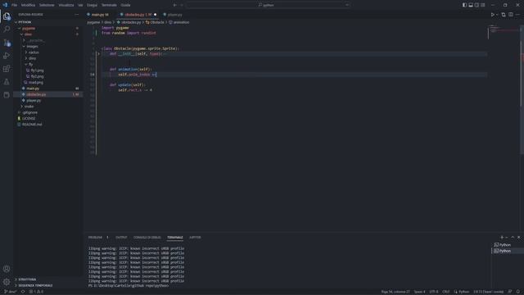Expand the folded __init__ method arrow
The width and height of the screenshot is (524, 295).
(x=98, y=53)
